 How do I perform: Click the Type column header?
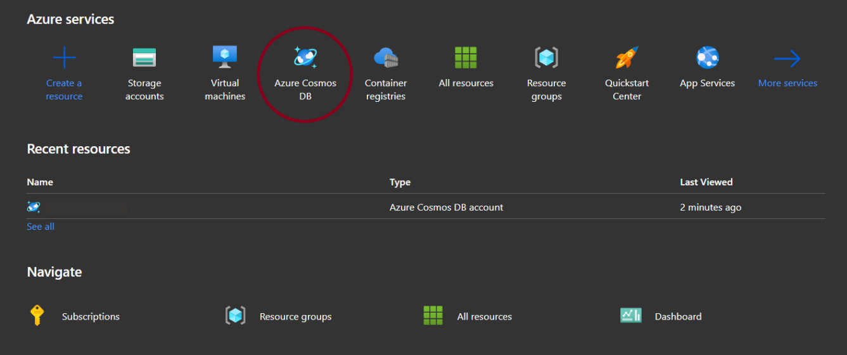click(400, 182)
